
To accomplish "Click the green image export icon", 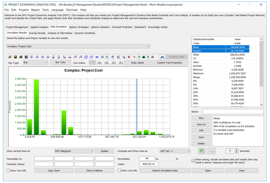I will click(x=144, y=57).
